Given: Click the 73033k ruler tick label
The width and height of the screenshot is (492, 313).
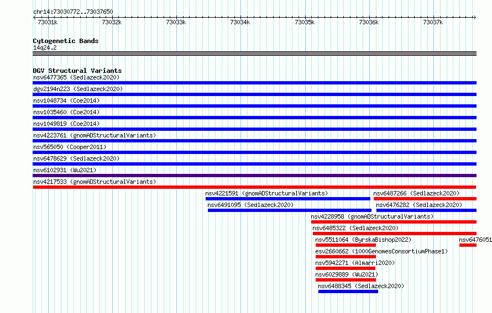Looking at the screenshot, I should coord(176,22).
